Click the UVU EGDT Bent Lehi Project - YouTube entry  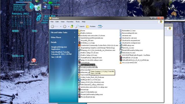click(136, 55)
